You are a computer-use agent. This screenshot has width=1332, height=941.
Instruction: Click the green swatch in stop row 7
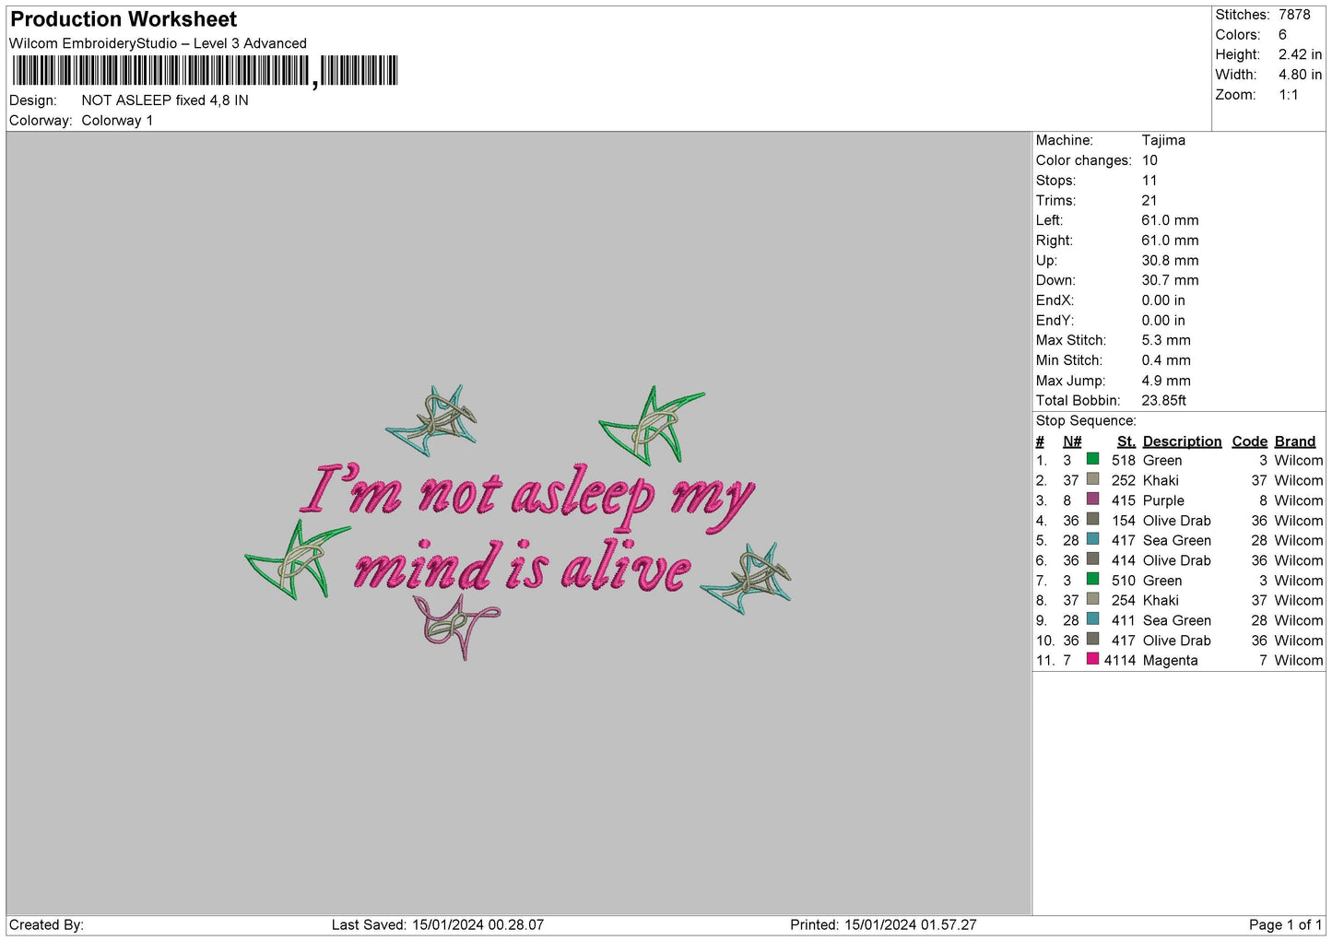pos(1092,579)
